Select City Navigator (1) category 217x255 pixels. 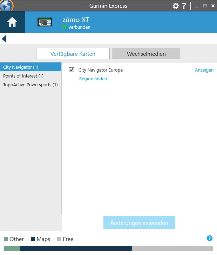tap(30, 67)
